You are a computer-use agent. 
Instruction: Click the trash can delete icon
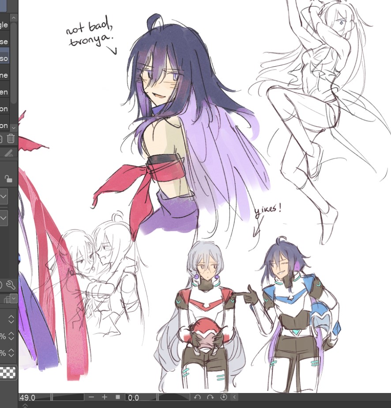click(x=11, y=139)
